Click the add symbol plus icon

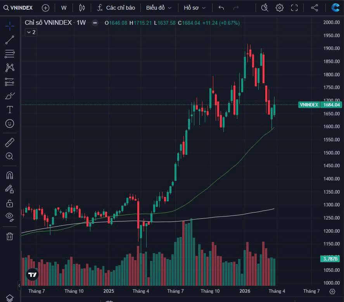pyautogui.click(x=45, y=8)
